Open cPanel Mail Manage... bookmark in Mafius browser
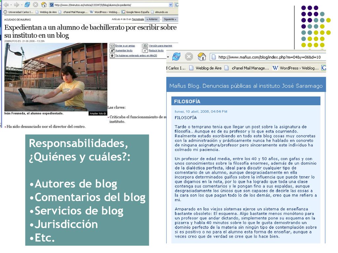338x253 pixels. point(247,68)
